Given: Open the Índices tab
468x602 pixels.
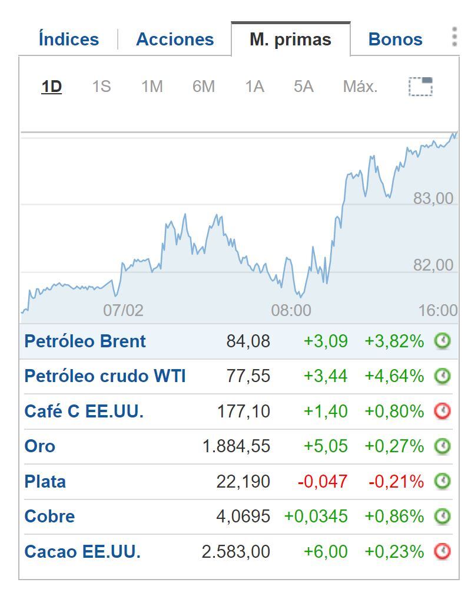Looking at the screenshot, I should click(x=68, y=39).
